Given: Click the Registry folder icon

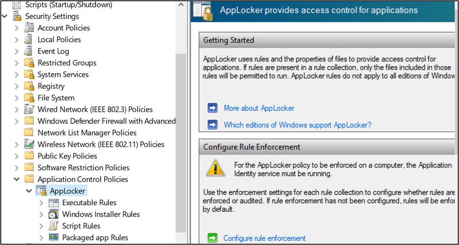Looking at the screenshot, I should pos(29,86).
